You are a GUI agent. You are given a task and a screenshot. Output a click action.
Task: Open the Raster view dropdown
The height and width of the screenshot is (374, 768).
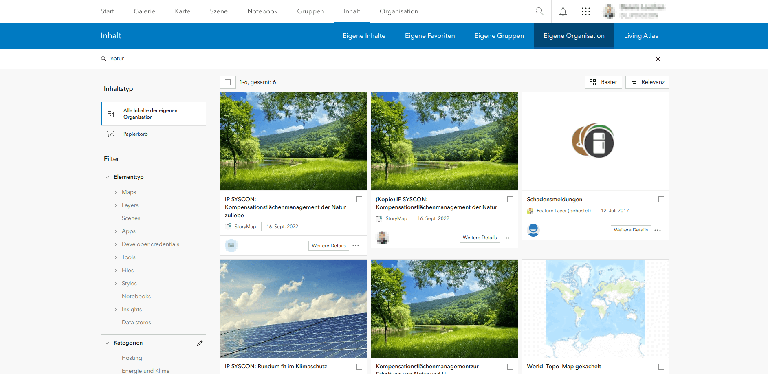tap(603, 82)
